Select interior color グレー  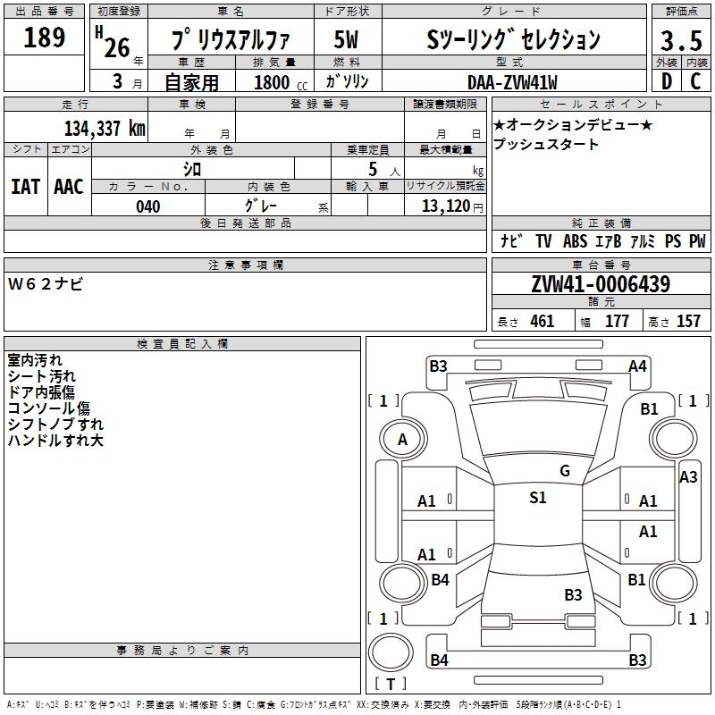click(x=261, y=206)
